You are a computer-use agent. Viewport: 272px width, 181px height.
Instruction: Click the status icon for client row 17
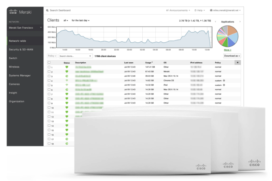coord(67,139)
